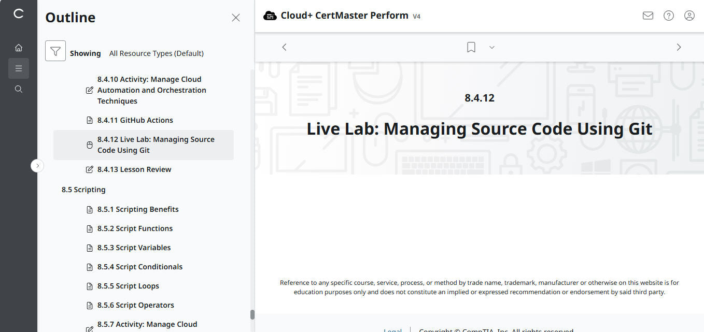Open the resource type filter icon
Screen dimensions: 704x332
click(x=55, y=51)
